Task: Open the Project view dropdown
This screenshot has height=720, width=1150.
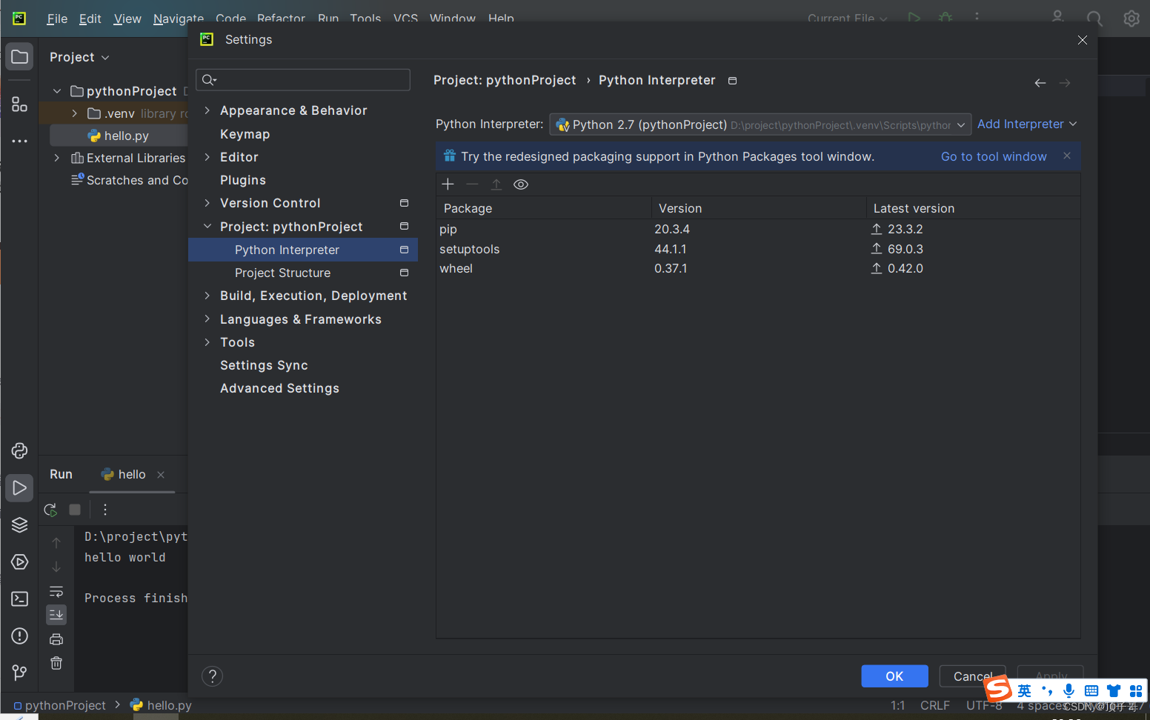Action: point(79,57)
